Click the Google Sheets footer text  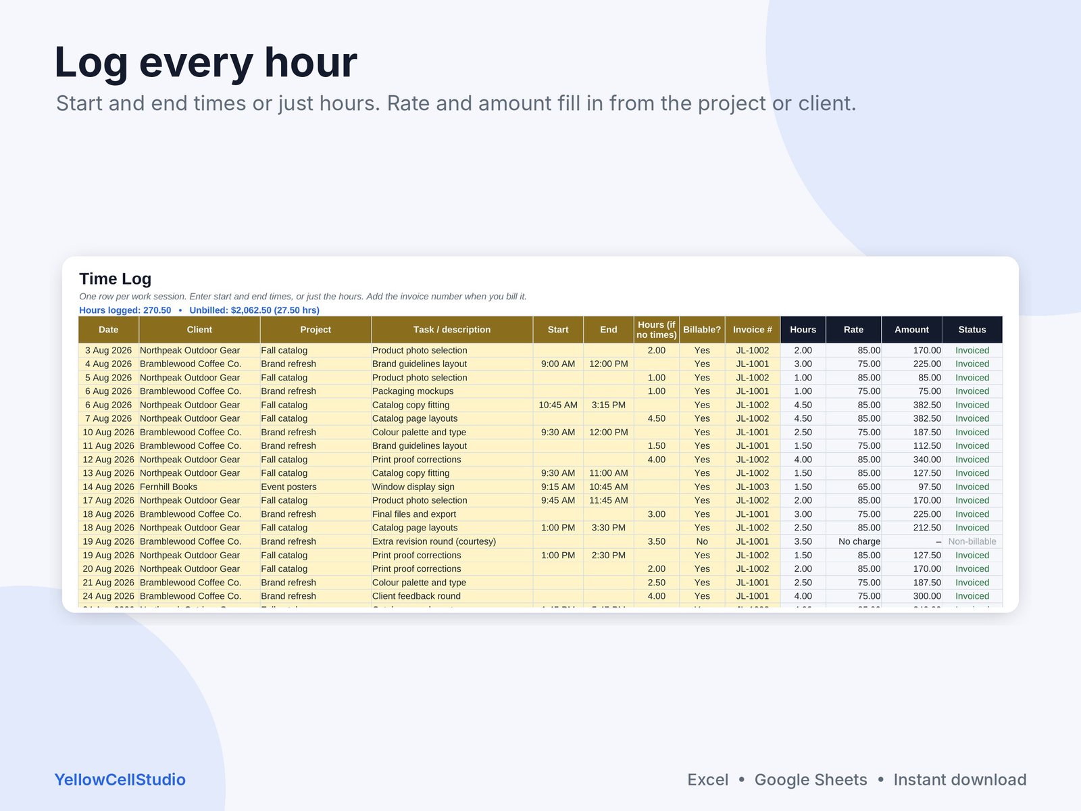[x=811, y=780]
